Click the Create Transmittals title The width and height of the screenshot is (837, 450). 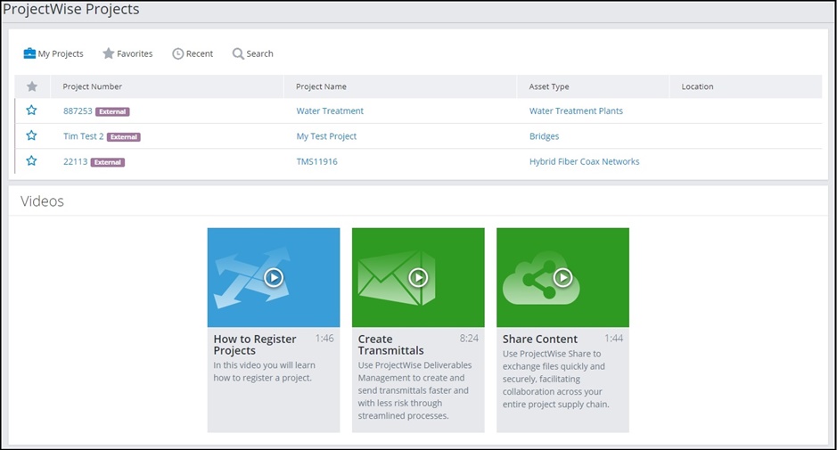[x=390, y=345]
